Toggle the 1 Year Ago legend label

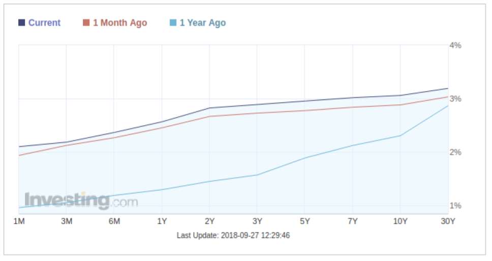pyautogui.click(x=202, y=23)
